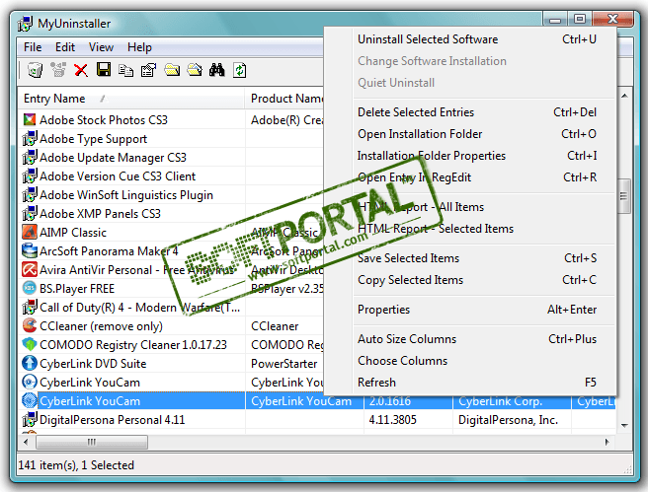The image size is (648, 492).
Task: Open the Help menu
Action: coord(139,47)
